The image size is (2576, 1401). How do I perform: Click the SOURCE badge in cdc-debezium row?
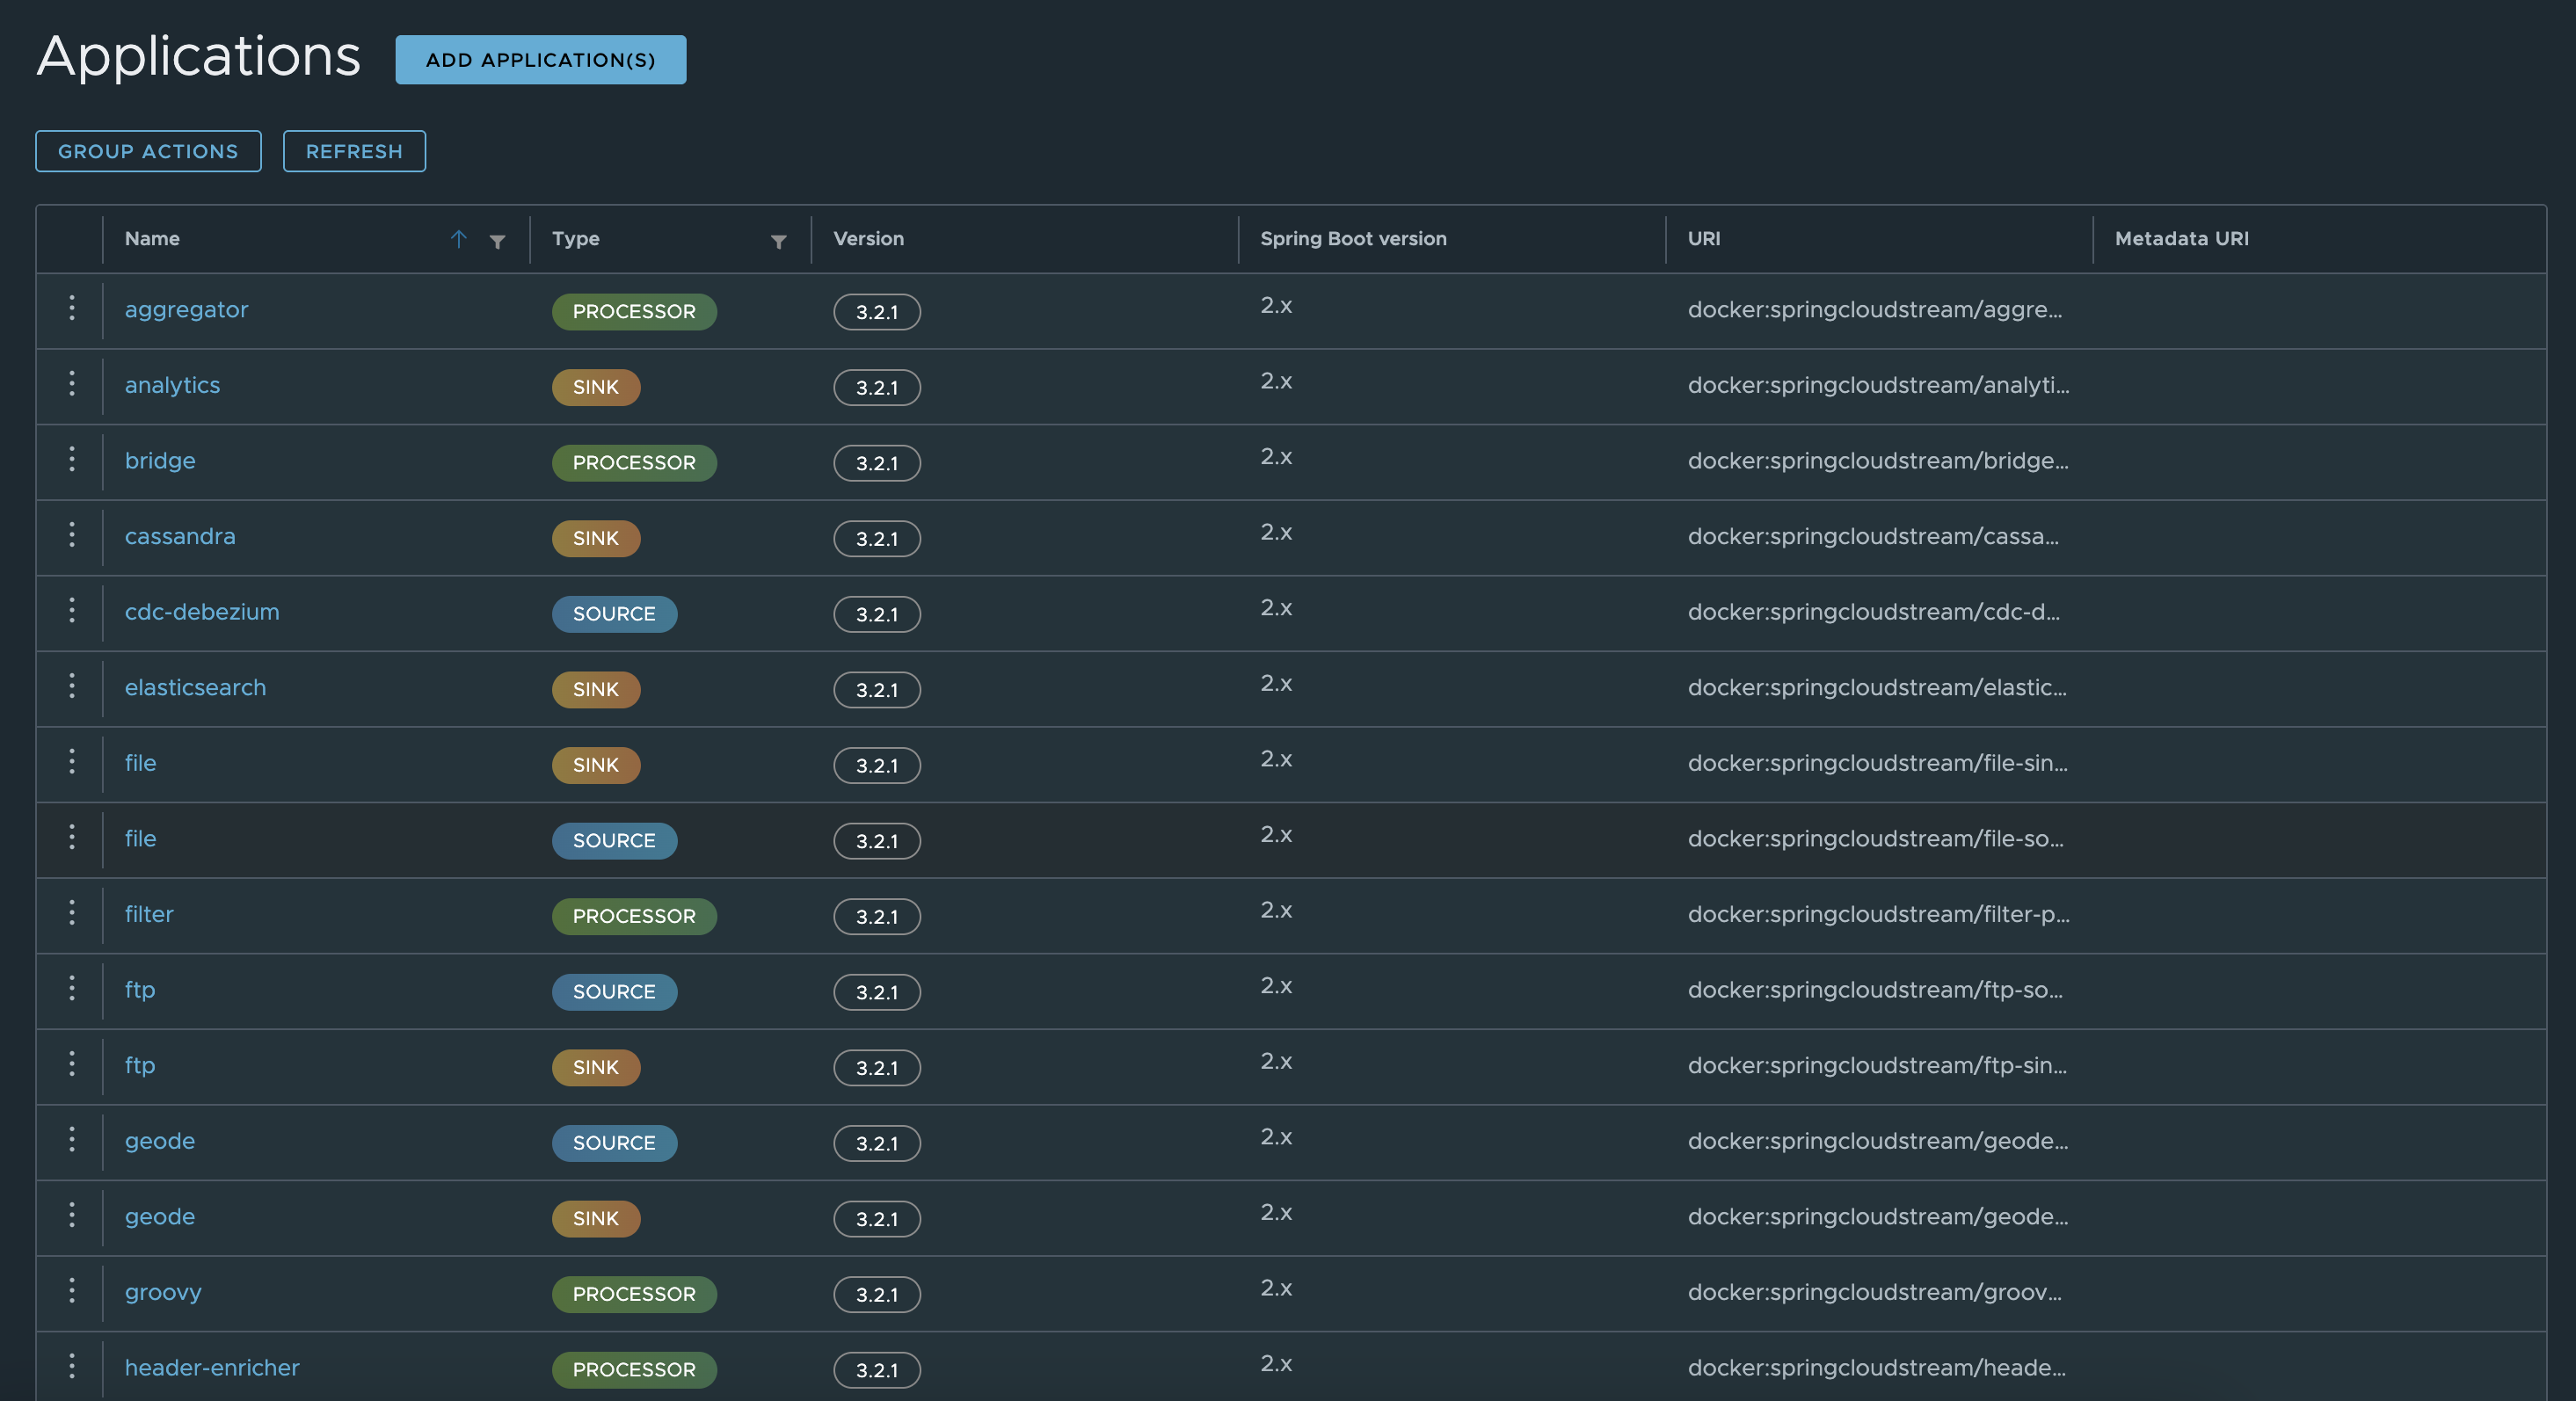click(x=614, y=614)
